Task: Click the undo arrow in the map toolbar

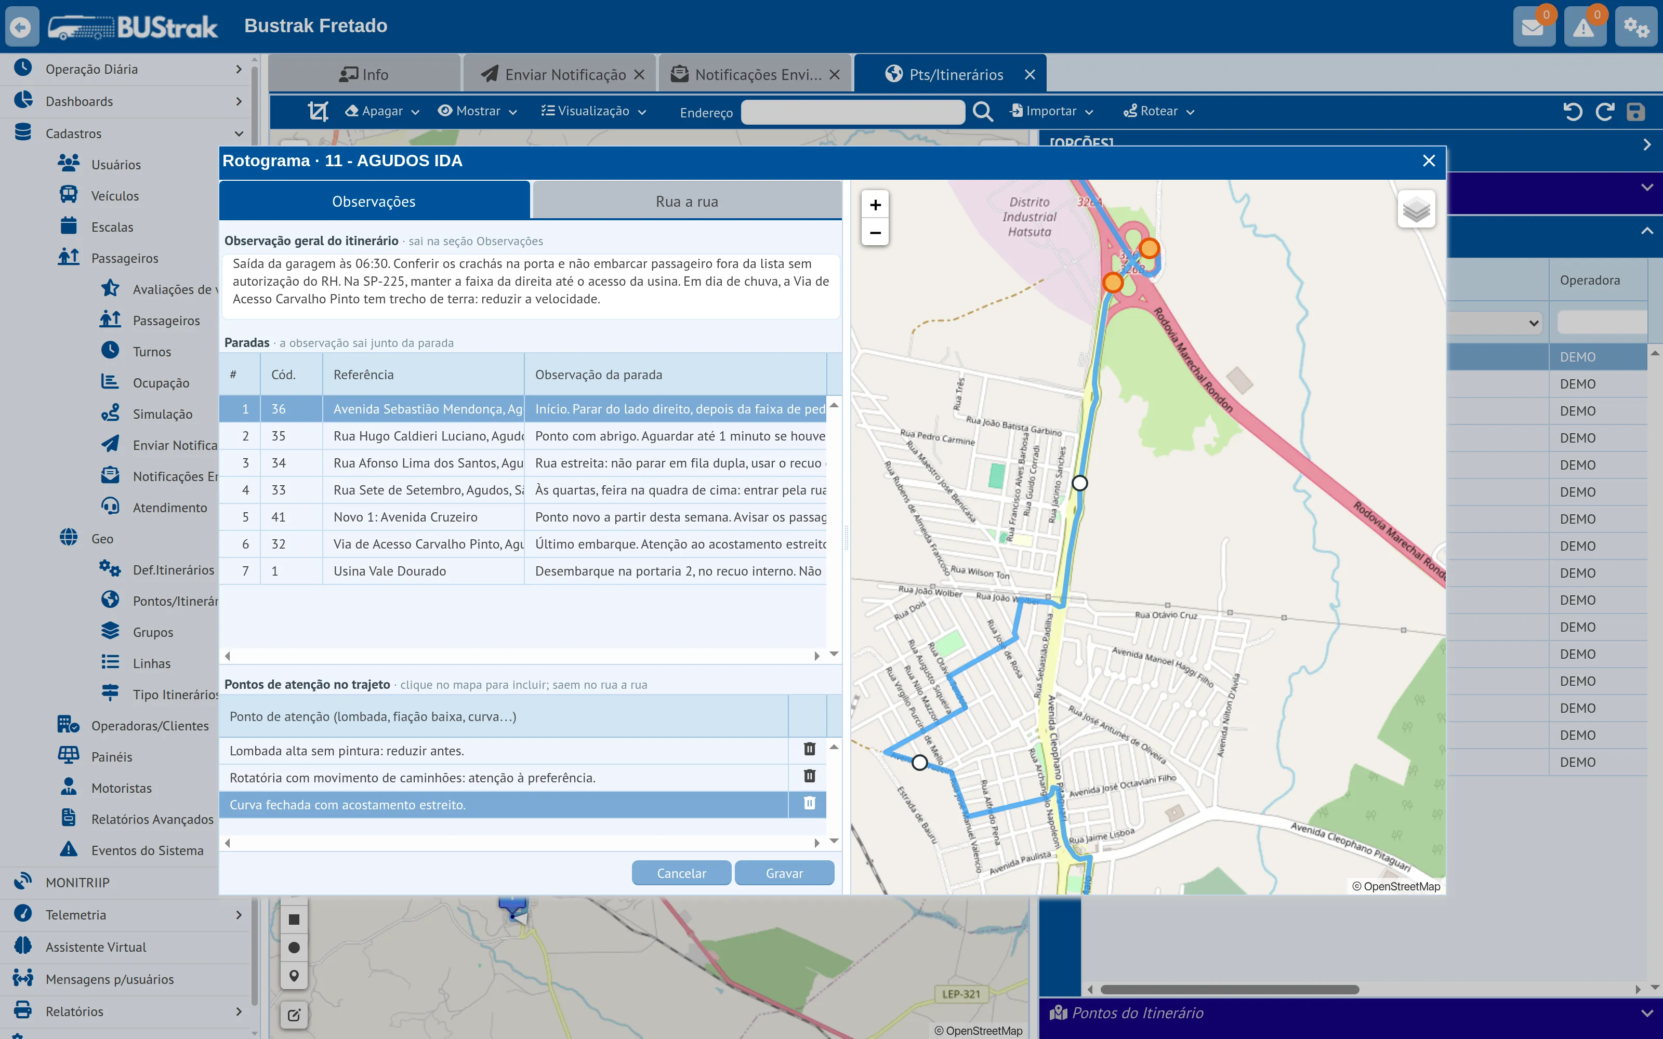Action: (1572, 111)
